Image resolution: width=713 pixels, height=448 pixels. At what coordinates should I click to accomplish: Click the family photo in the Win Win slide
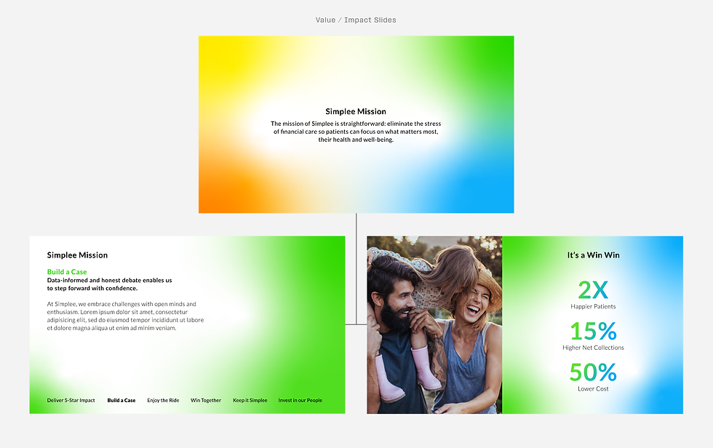(435, 325)
